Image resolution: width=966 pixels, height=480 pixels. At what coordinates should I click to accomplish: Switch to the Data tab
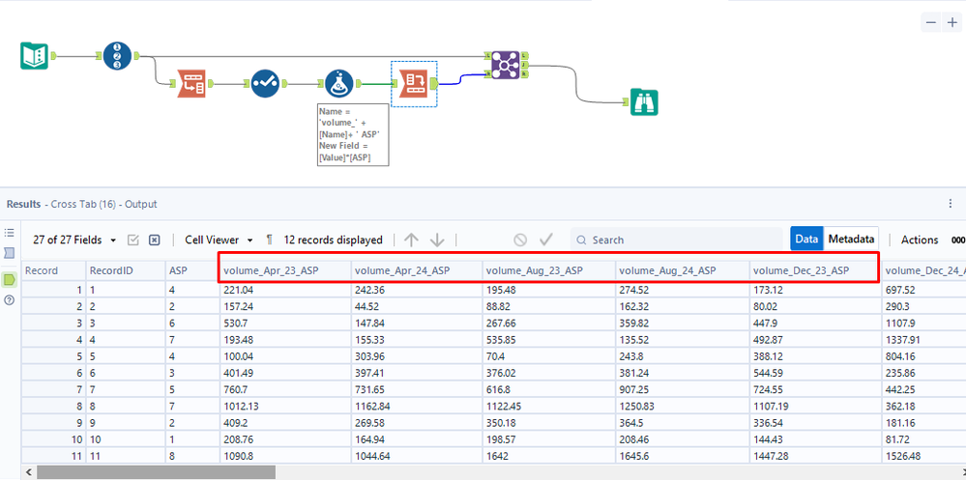(x=806, y=240)
